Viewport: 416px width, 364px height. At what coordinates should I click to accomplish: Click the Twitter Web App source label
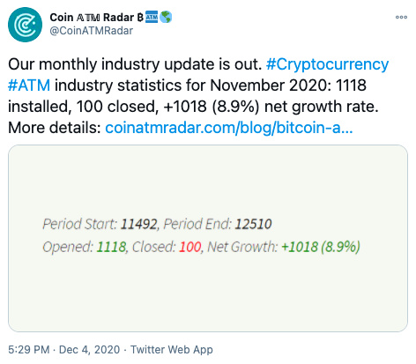172,350
